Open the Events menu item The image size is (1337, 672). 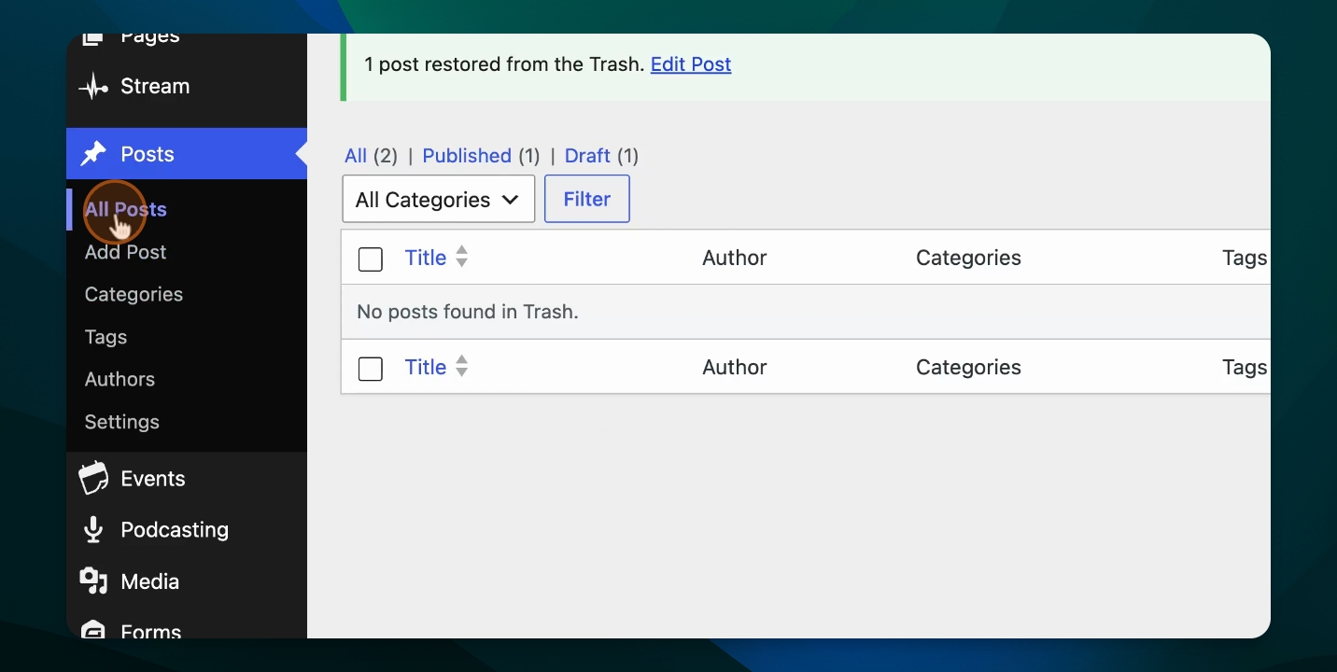pos(153,479)
